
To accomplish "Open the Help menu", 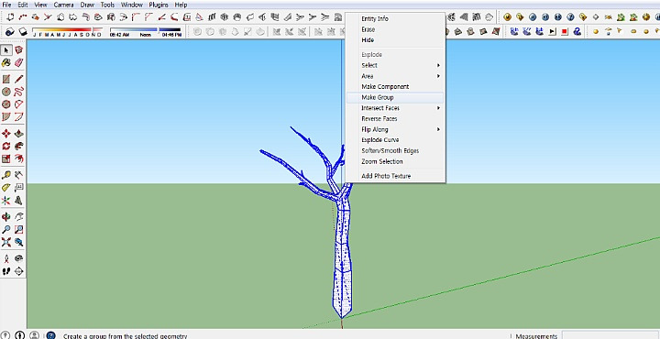I will (x=181, y=5).
